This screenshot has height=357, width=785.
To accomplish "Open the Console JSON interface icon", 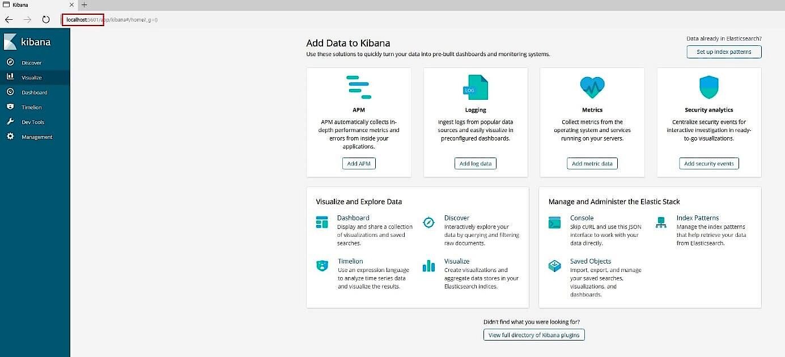I will [x=554, y=223].
